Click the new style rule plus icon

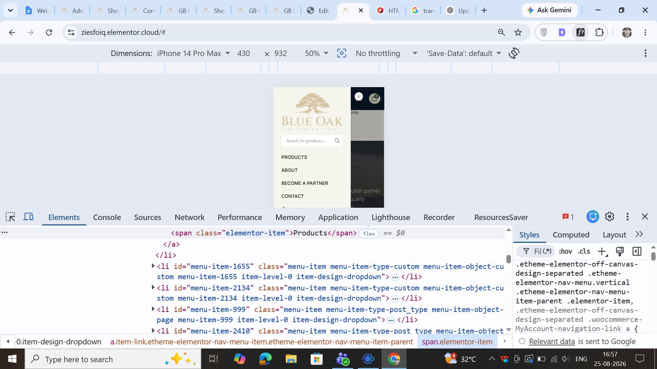coord(602,251)
